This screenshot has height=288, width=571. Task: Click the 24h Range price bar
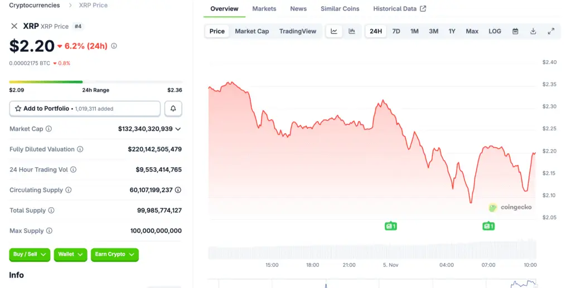point(95,82)
